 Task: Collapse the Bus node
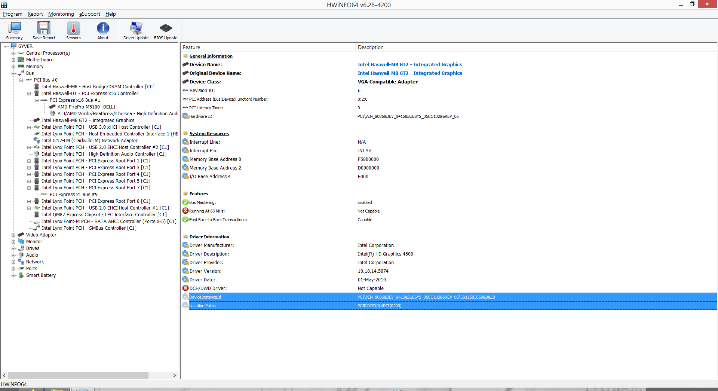point(13,73)
